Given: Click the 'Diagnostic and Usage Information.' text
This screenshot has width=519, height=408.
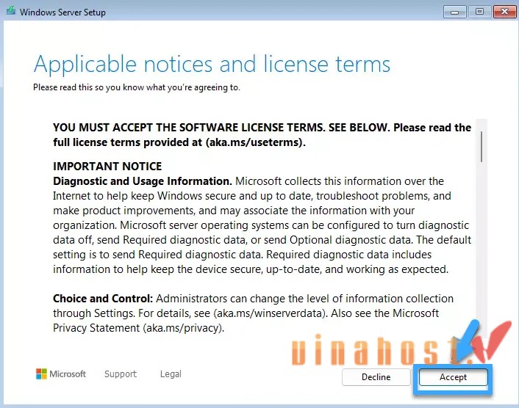Looking at the screenshot, I should [x=143, y=181].
